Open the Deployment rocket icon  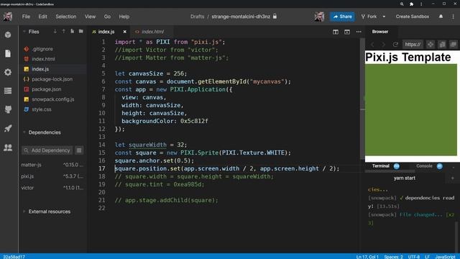point(8,128)
